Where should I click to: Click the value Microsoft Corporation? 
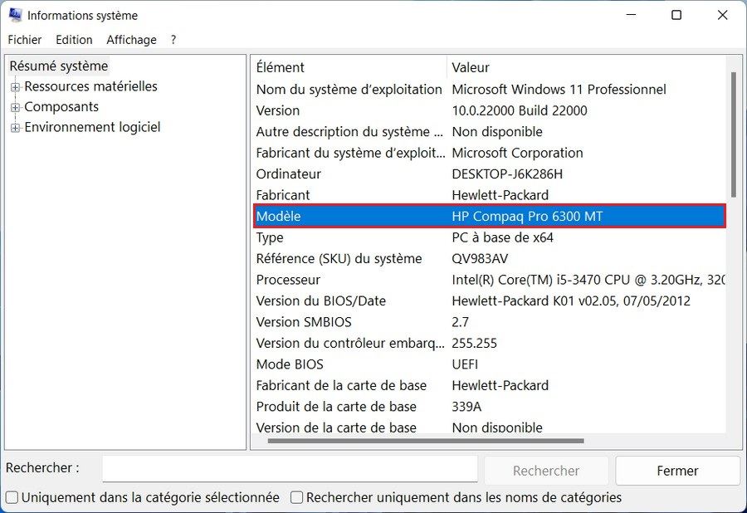(517, 153)
